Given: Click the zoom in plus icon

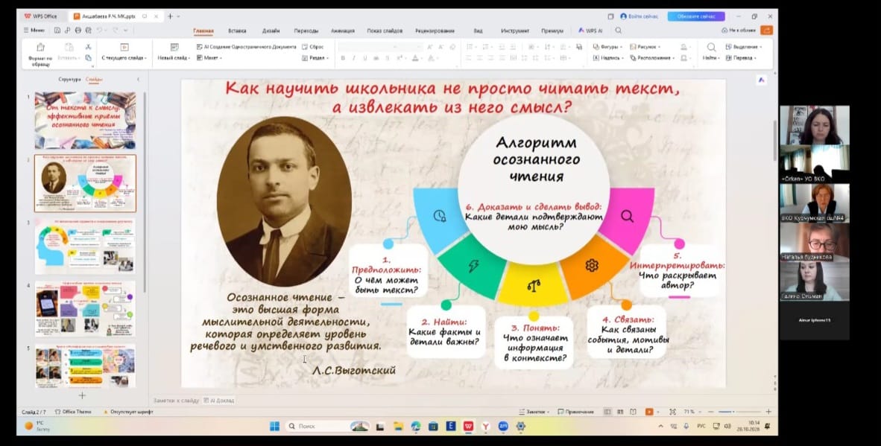Looking at the screenshot, I should pyautogui.click(x=768, y=412).
